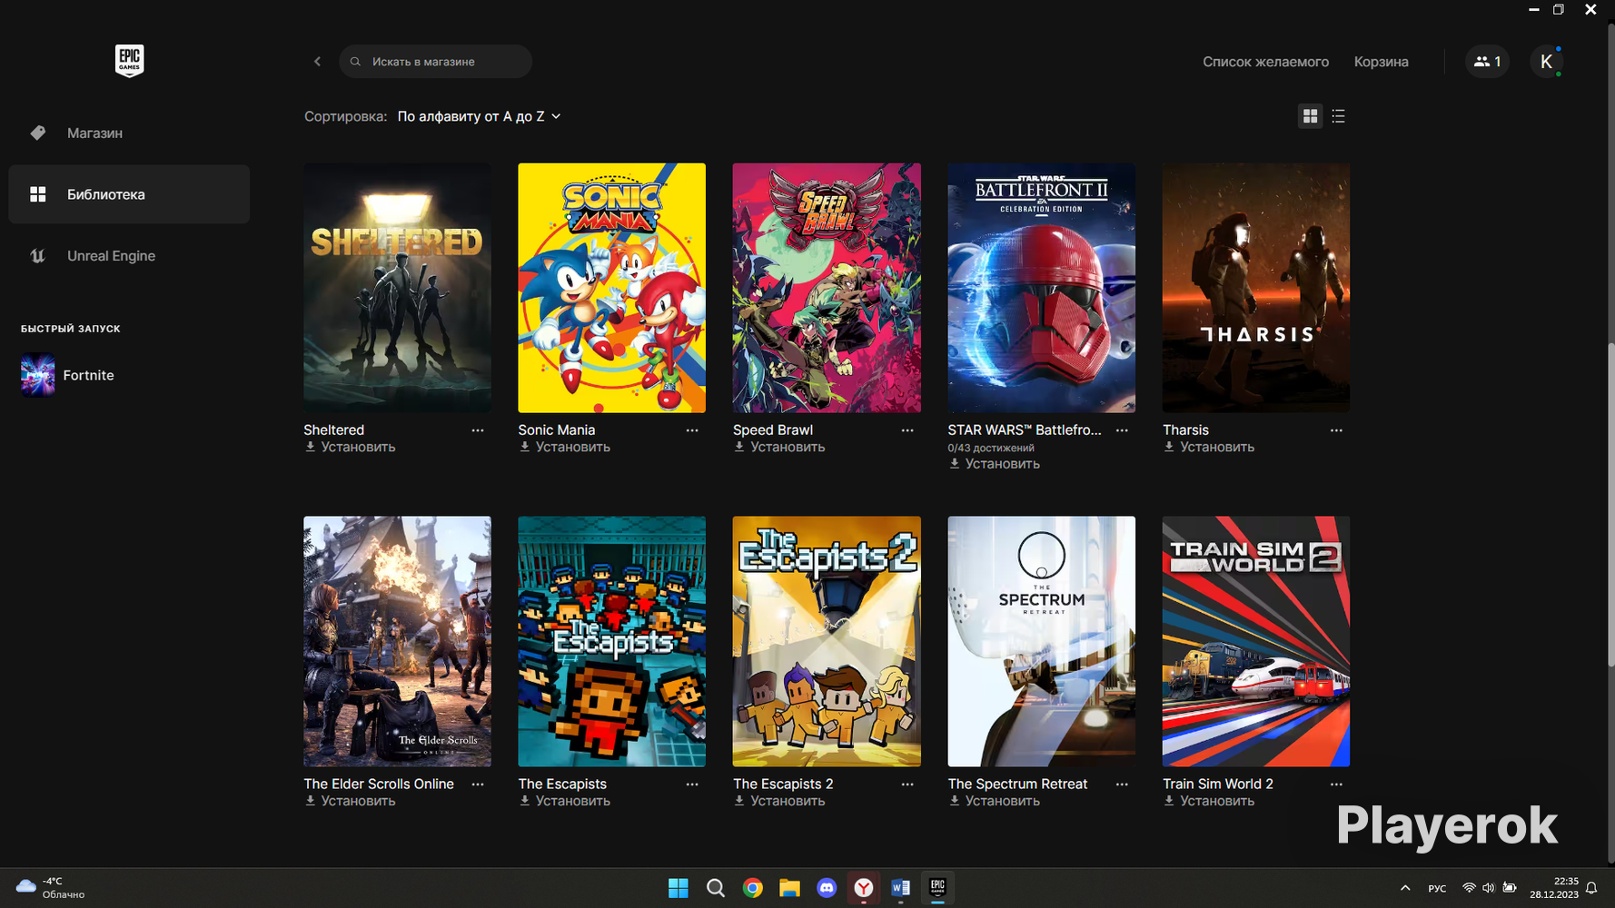This screenshot has width=1615, height=908.
Task: Open the Speed Brawl cover art
Action: [x=827, y=288]
